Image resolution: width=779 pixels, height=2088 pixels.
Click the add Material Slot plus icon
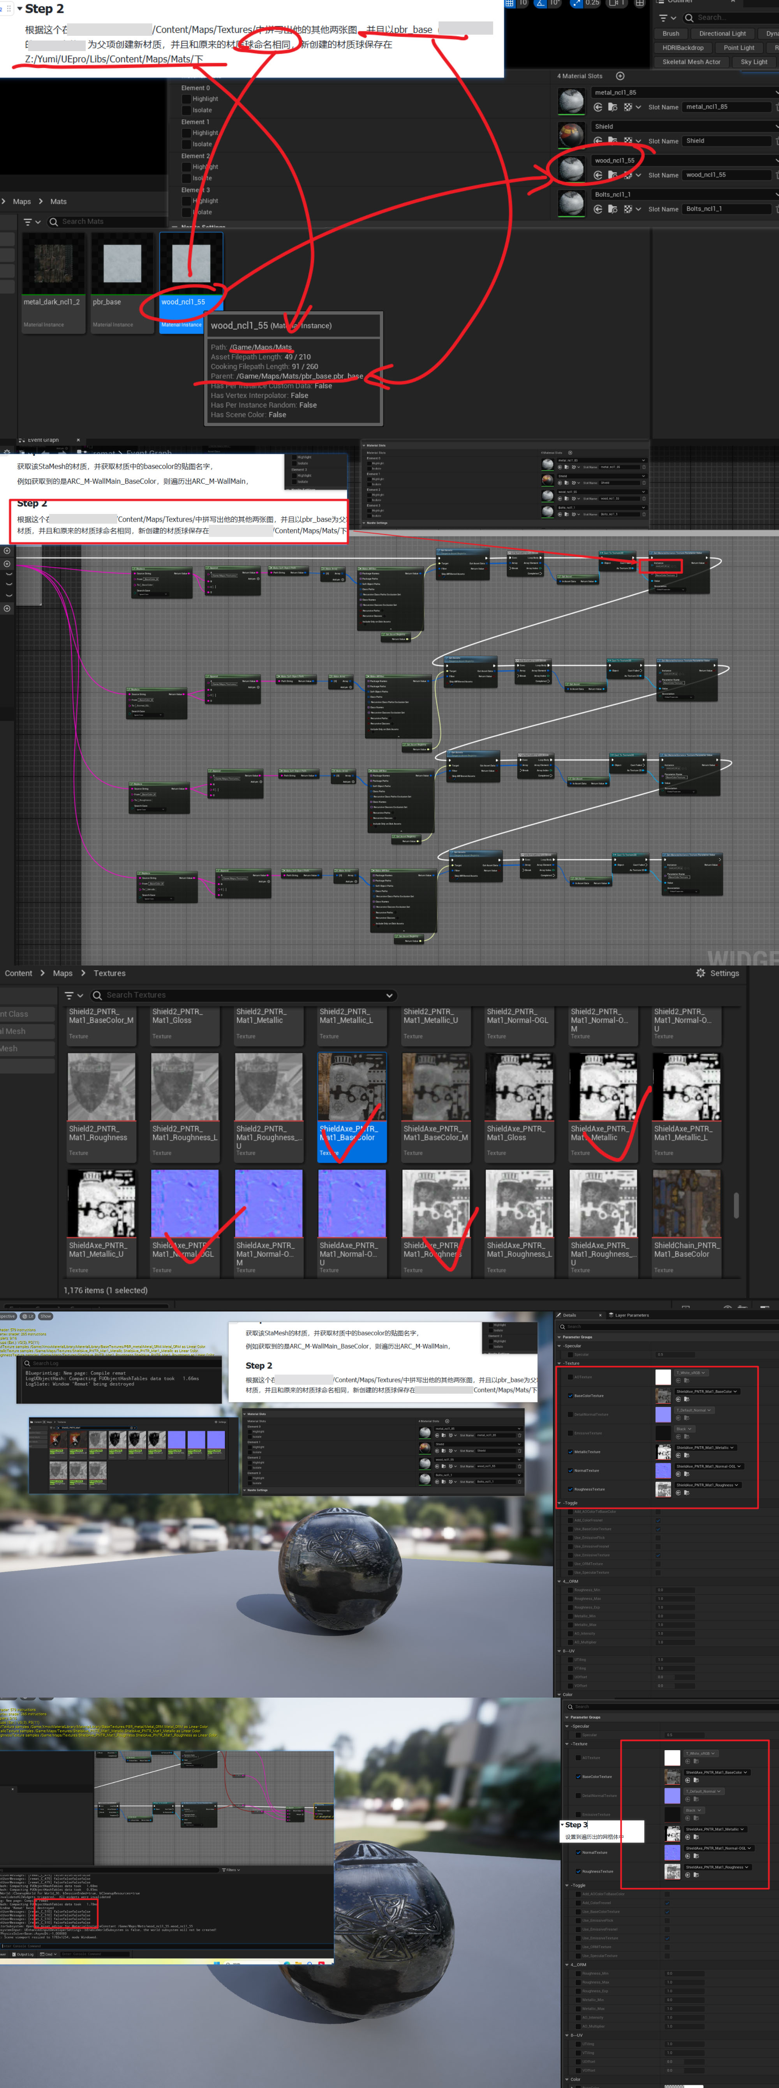tap(620, 76)
